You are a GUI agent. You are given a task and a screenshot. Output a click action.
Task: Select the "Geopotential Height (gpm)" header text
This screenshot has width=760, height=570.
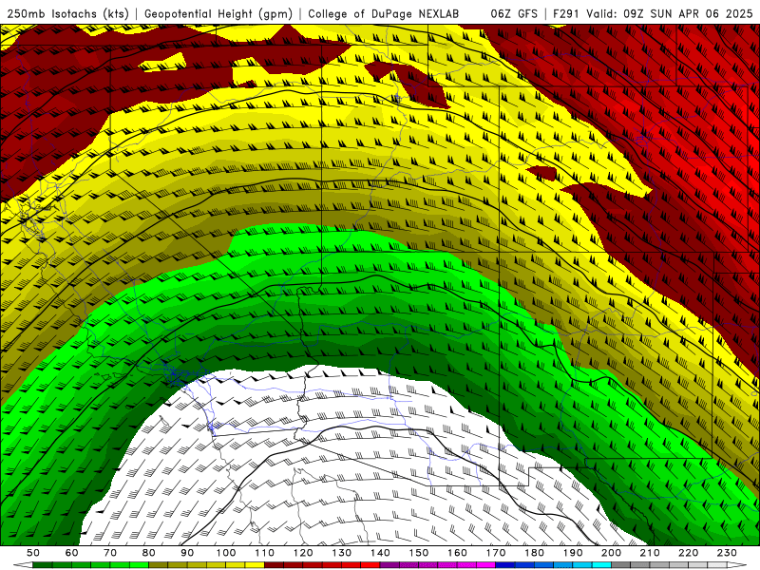pos(218,13)
